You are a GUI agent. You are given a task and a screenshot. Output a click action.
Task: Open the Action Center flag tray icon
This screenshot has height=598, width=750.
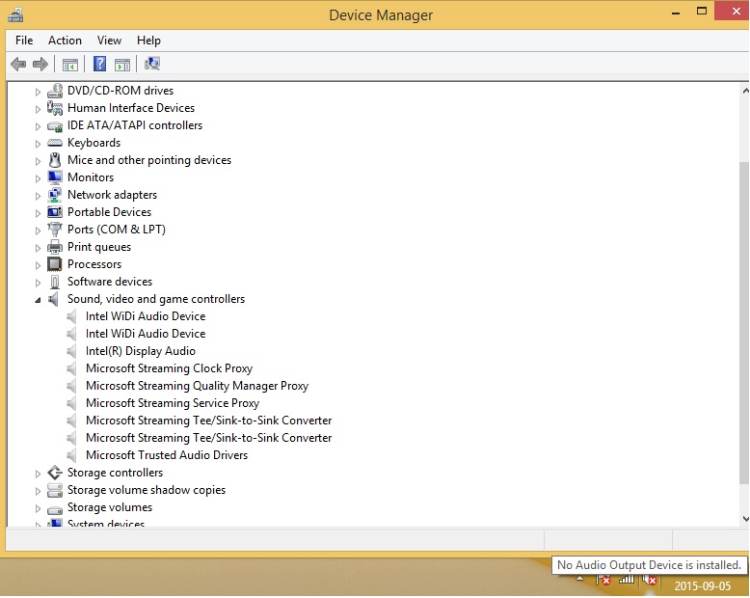click(x=603, y=580)
